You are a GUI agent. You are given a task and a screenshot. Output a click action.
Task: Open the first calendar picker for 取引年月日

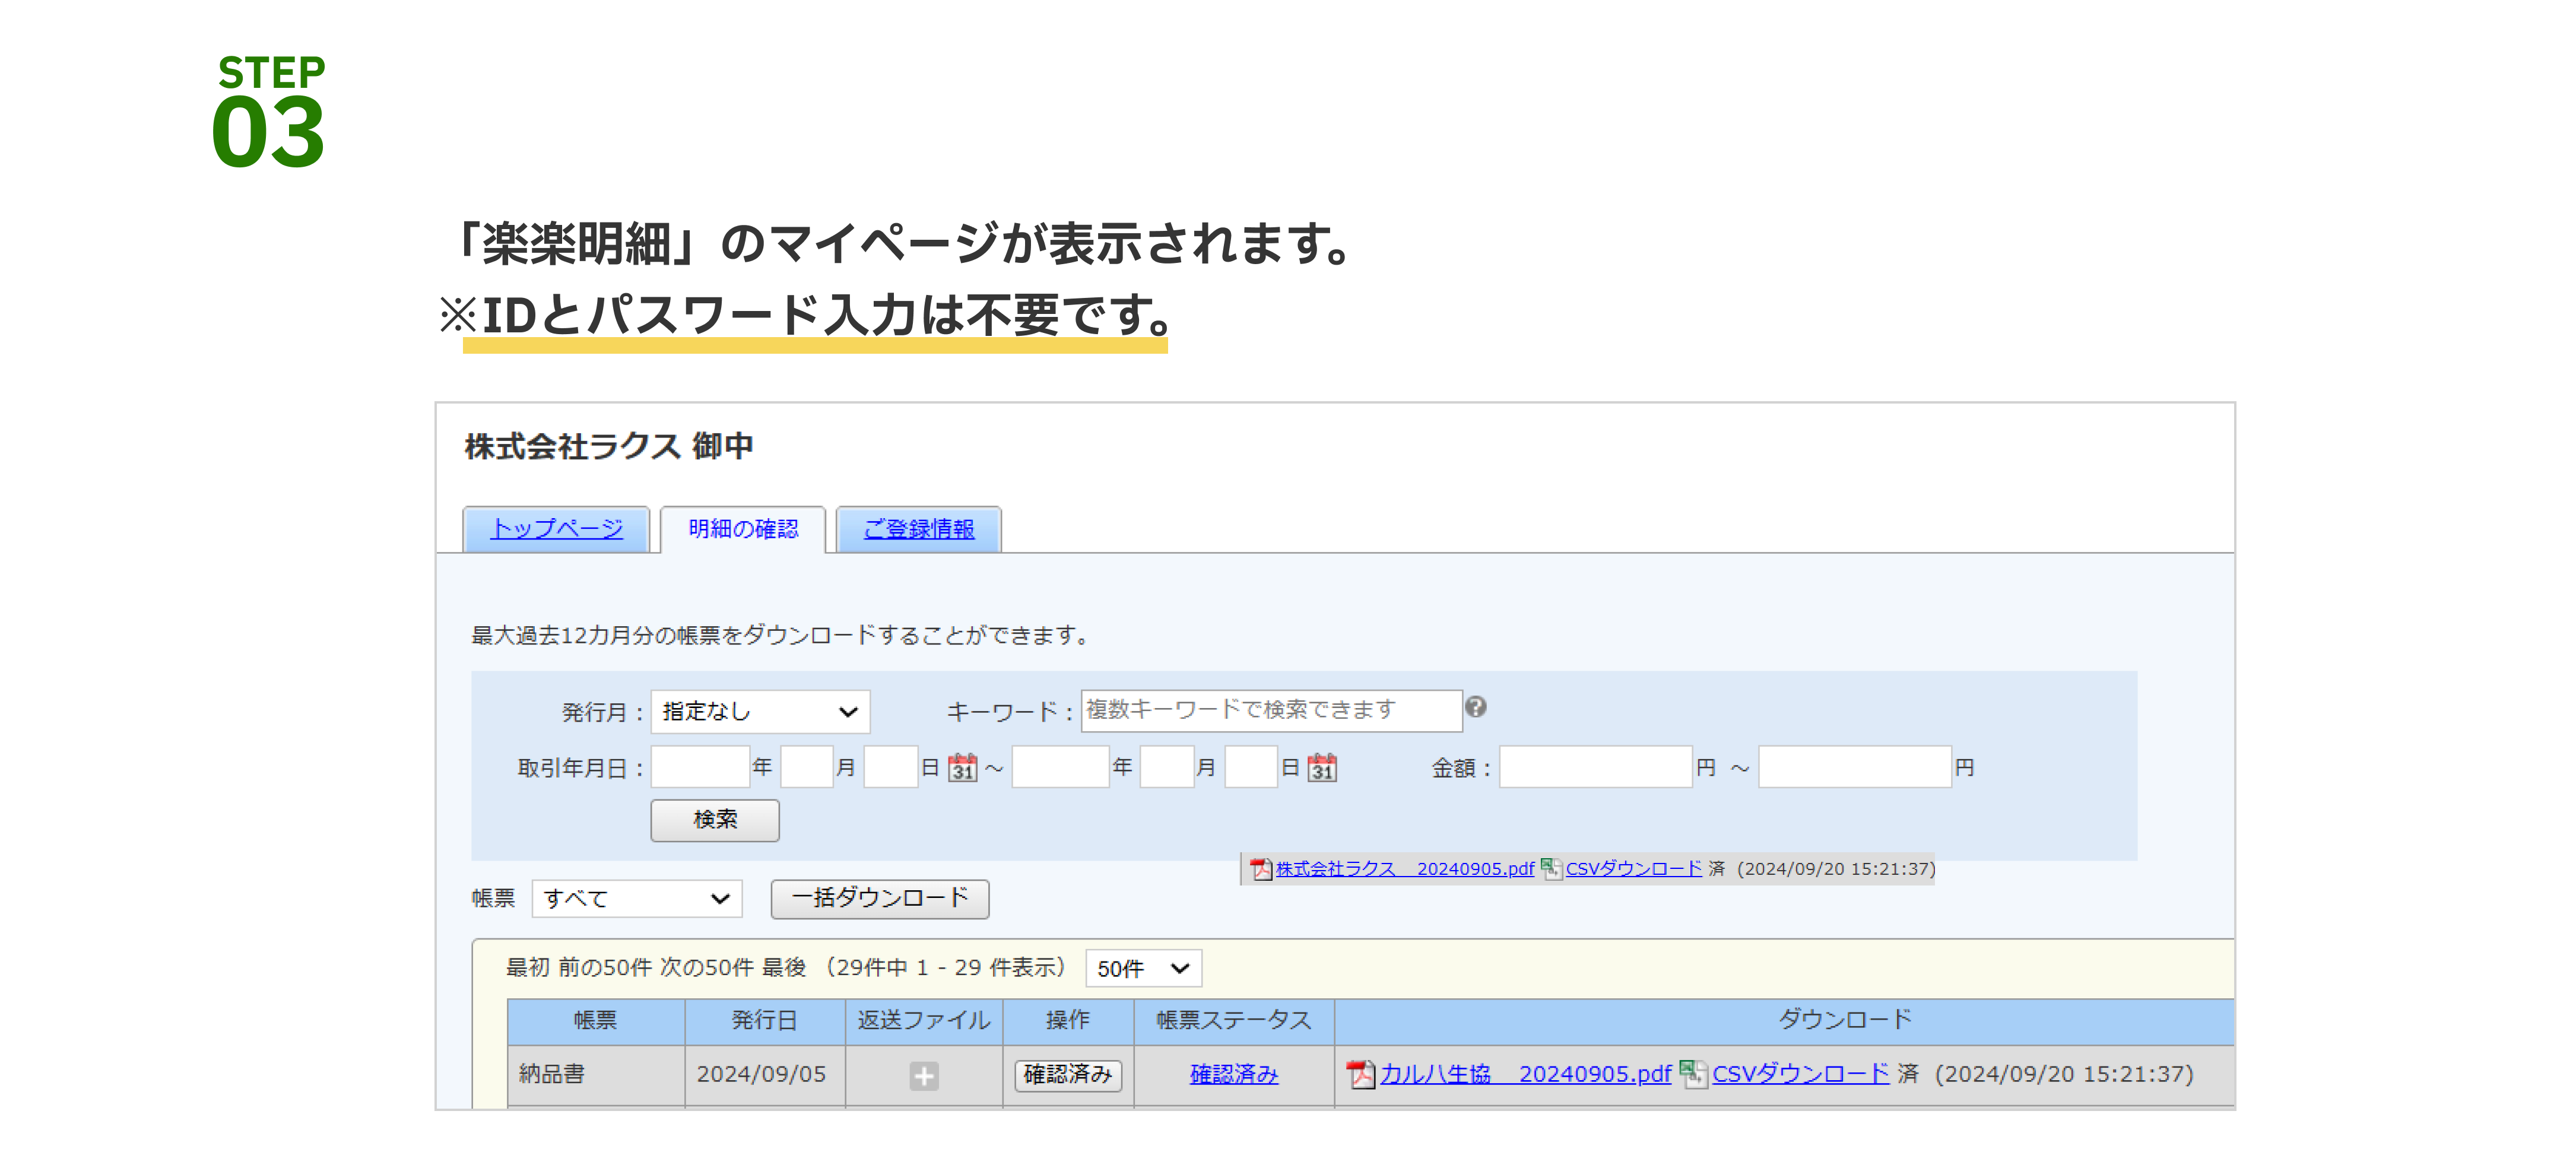coord(963,767)
